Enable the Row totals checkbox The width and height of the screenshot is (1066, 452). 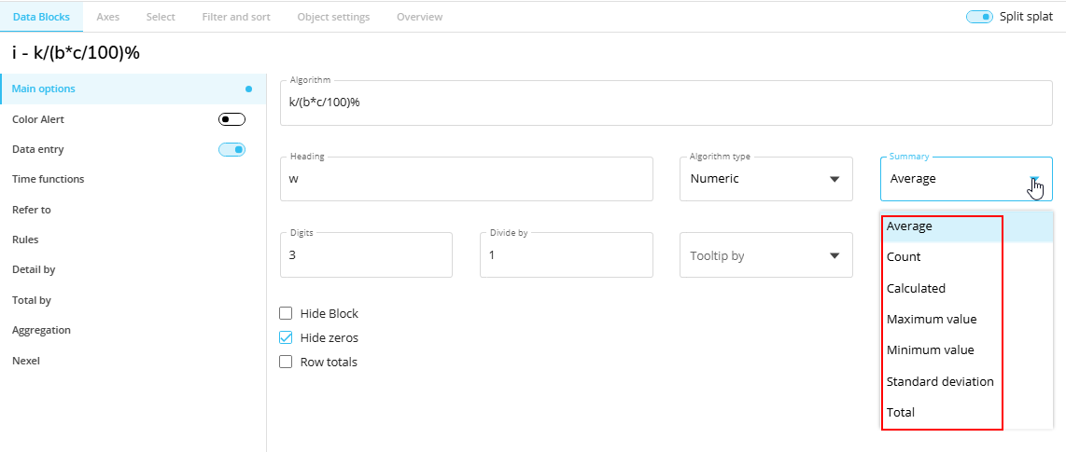click(287, 362)
